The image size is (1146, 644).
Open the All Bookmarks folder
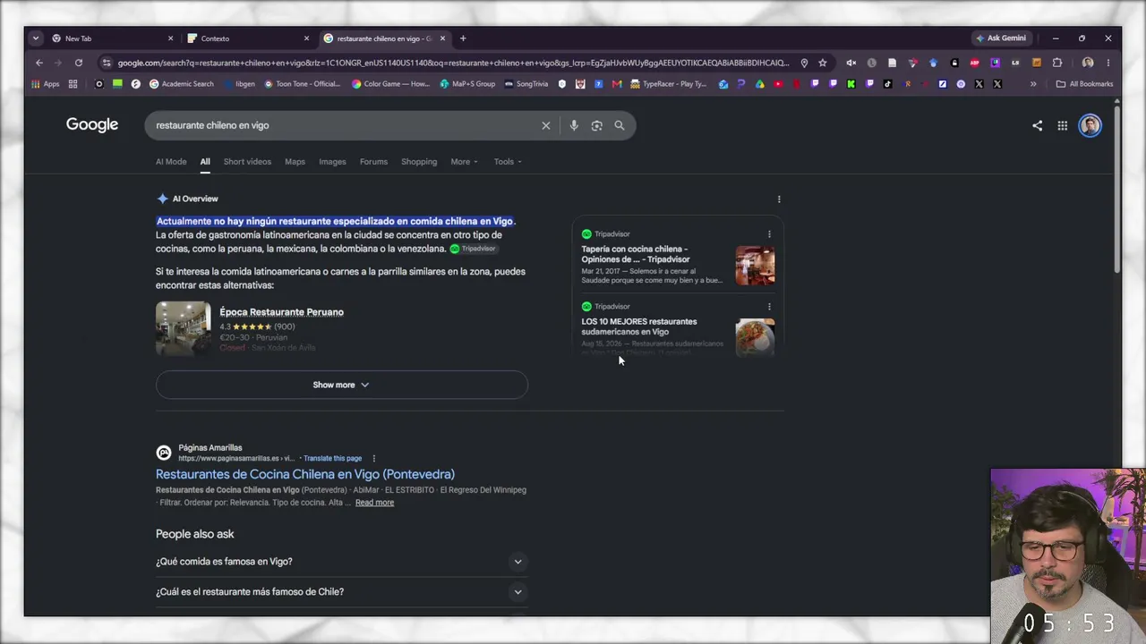1084,84
